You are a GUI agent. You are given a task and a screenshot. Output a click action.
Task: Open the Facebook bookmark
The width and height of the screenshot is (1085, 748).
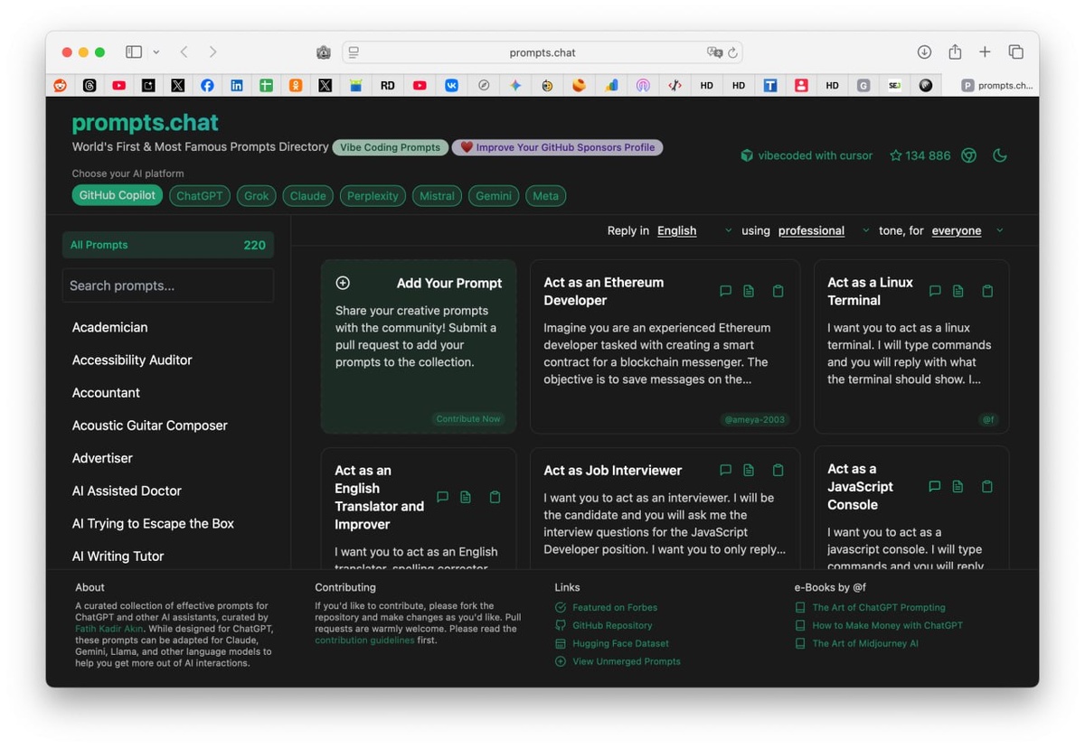coord(207,85)
